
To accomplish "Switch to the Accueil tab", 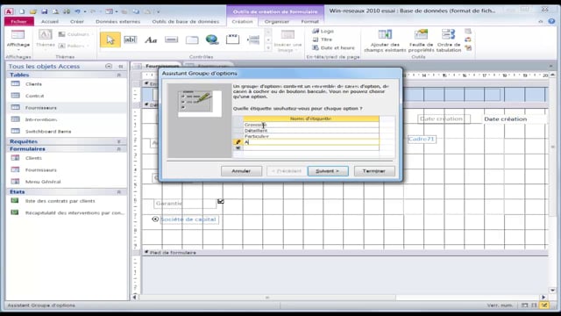I will (50, 21).
